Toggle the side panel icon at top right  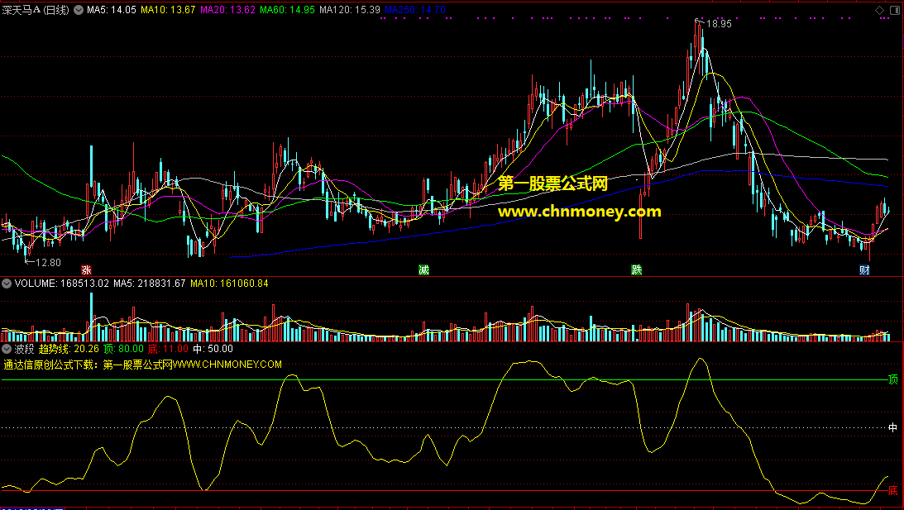click(894, 10)
